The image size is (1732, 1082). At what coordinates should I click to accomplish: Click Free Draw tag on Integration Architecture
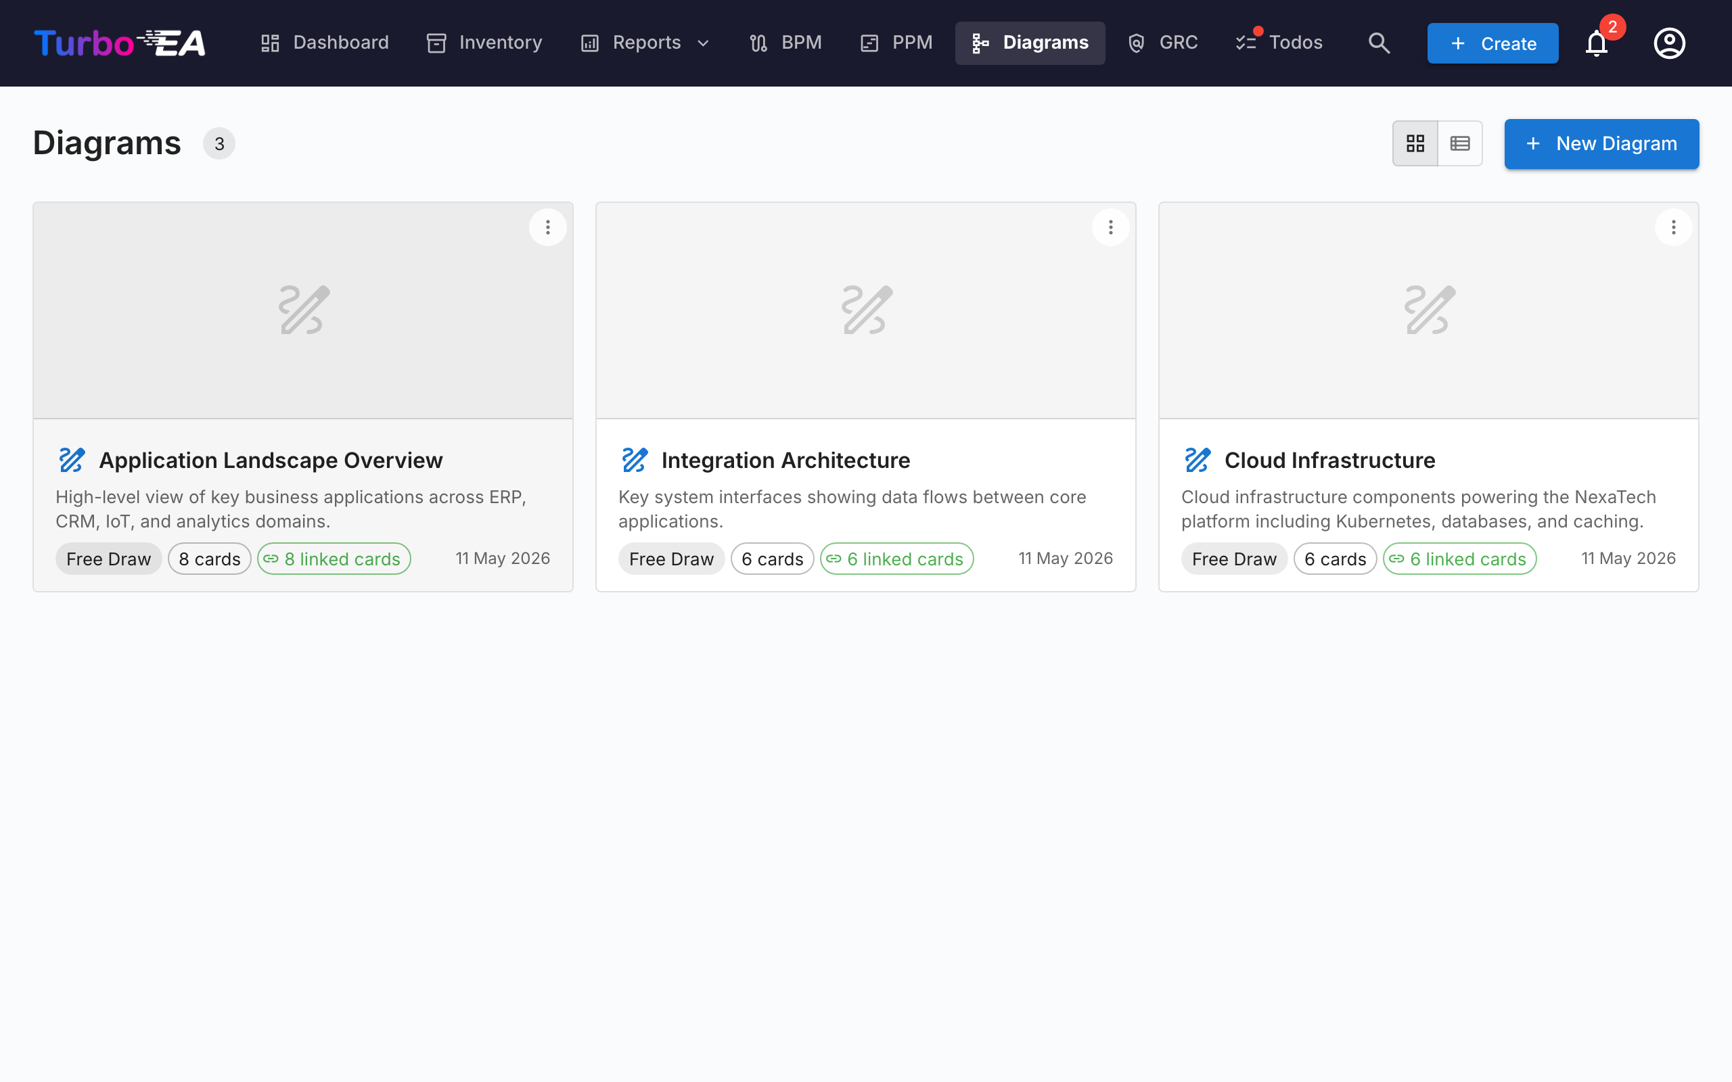[x=671, y=559]
